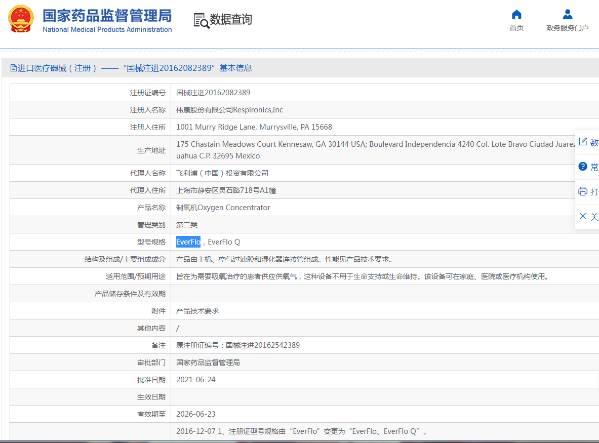Click the national emblem logo

[21, 19]
